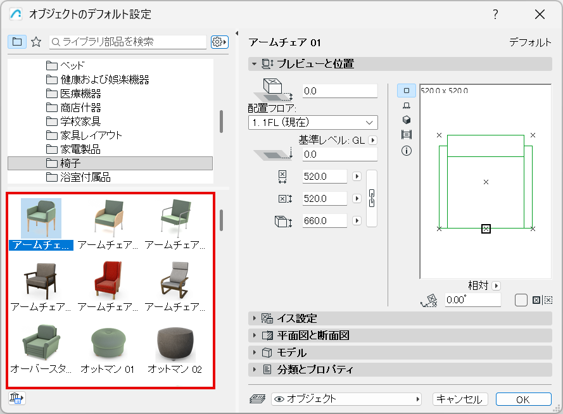Open the オブジェクト layer dropdown
The height and width of the screenshot is (414, 563).
[346, 399]
